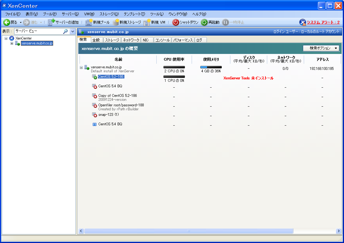This screenshot has height=243, width=344.
Task: Open the Forward history dropdown arrow
Action: click(41, 23)
